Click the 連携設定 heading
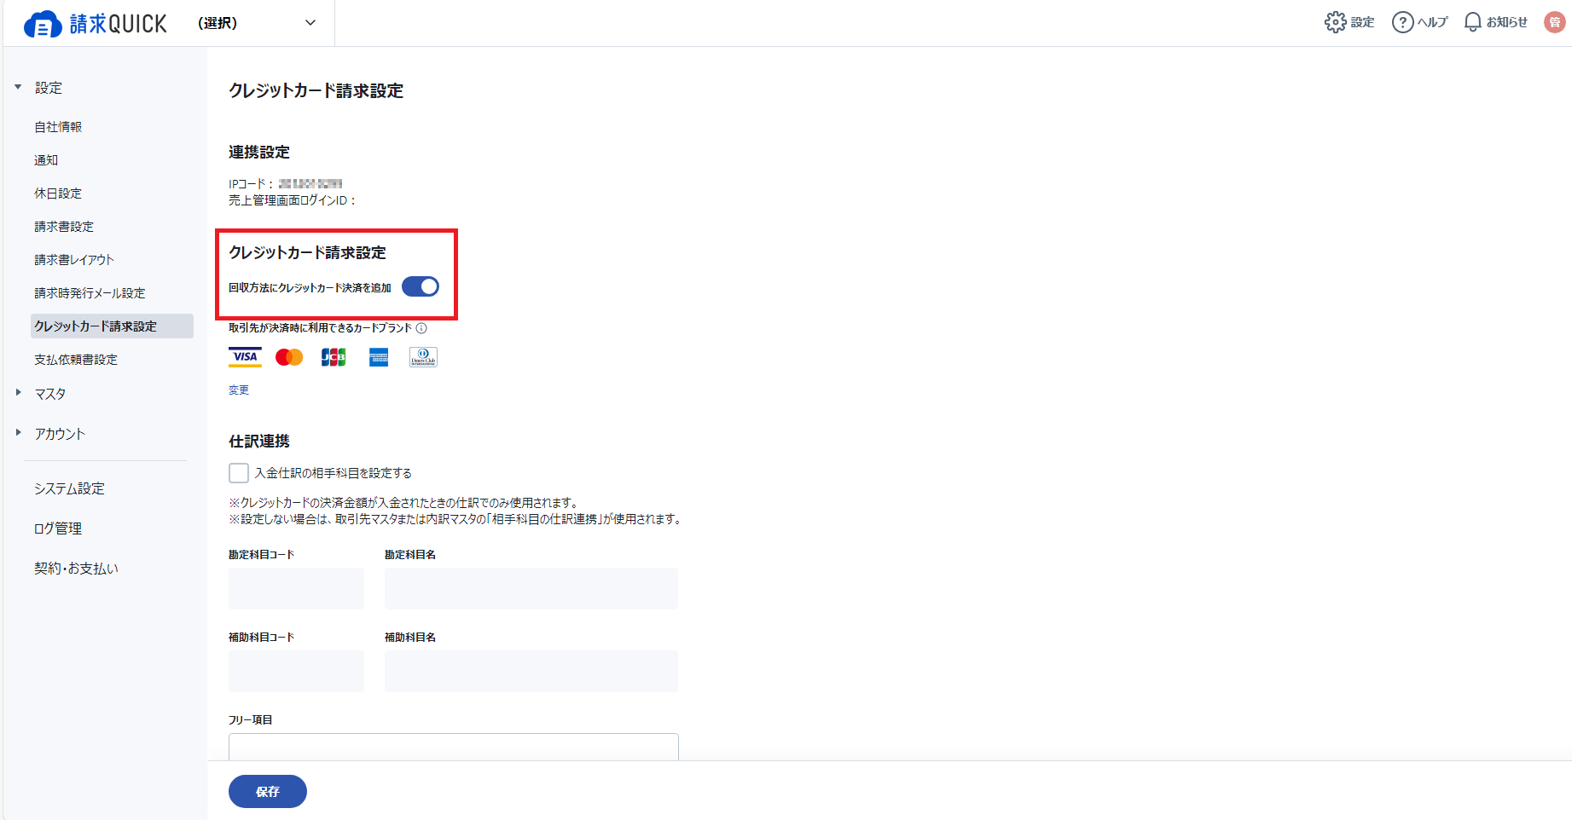Viewport: 1572px width, 820px height. [x=259, y=153]
